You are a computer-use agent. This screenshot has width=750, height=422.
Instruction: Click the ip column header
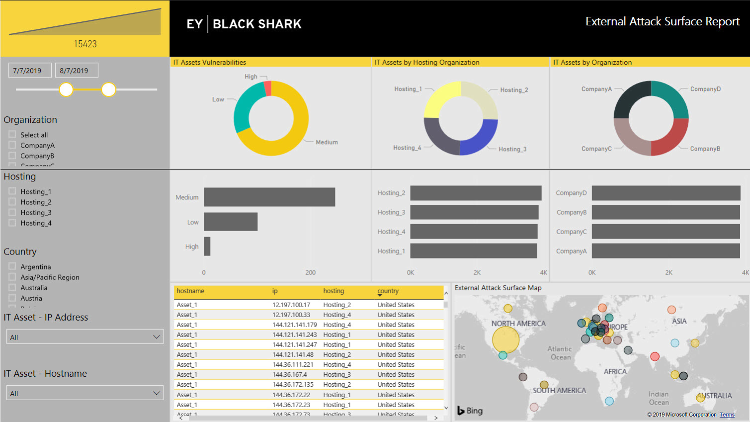[275, 291]
